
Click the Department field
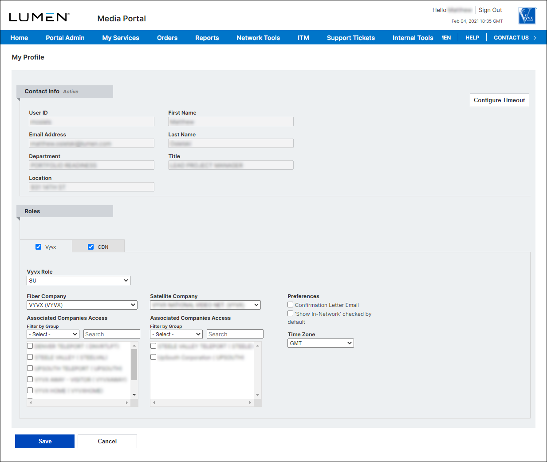tap(92, 165)
